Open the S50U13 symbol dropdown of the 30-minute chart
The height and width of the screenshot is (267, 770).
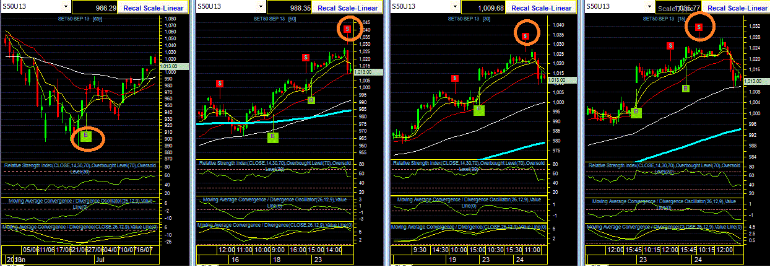click(456, 6)
